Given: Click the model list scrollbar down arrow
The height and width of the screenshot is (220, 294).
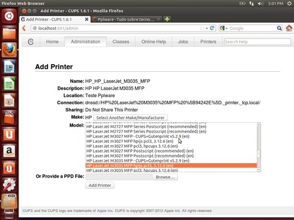Looking at the screenshot, I should (259, 169).
